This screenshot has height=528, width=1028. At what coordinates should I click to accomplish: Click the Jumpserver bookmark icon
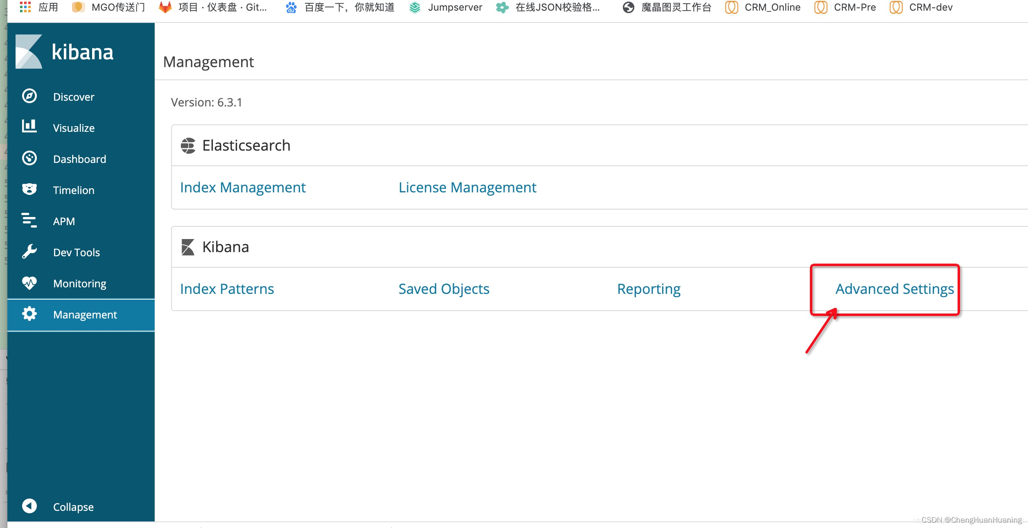[x=415, y=7]
